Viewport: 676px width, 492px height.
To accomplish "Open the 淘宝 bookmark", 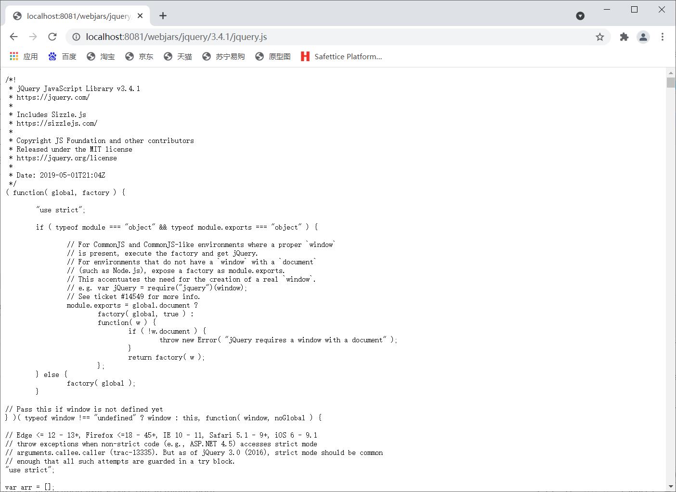I will tap(101, 56).
